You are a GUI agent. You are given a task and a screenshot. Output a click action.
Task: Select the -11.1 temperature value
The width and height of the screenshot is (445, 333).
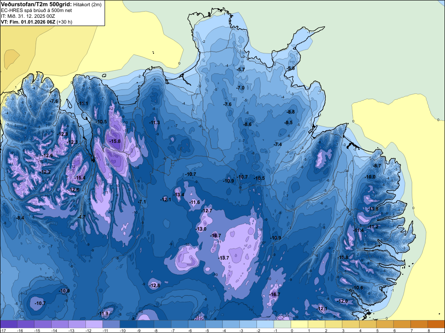click(83, 103)
